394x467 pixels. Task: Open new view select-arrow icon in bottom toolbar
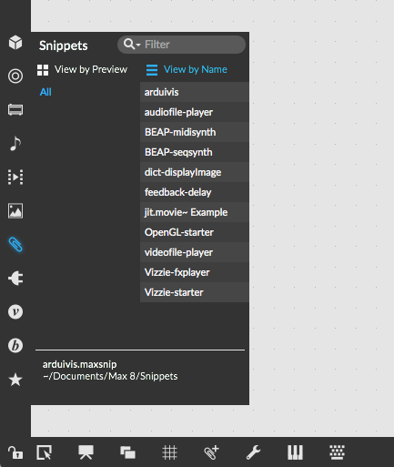45,452
